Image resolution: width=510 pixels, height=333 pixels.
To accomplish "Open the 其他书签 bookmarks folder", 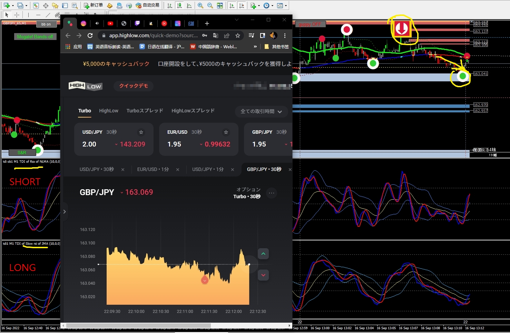I will click(277, 47).
